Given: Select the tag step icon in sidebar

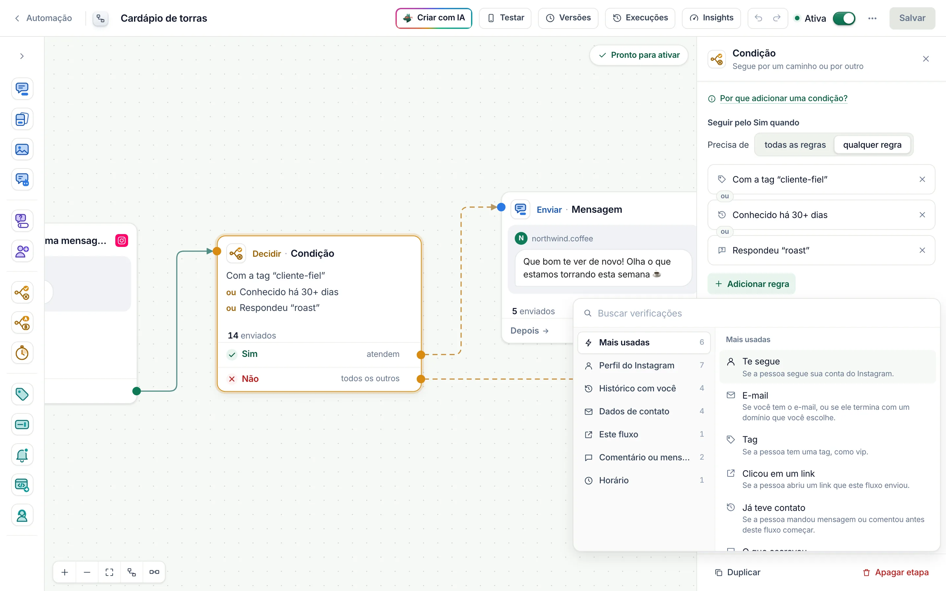Looking at the screenshot, I should point(22,394).
